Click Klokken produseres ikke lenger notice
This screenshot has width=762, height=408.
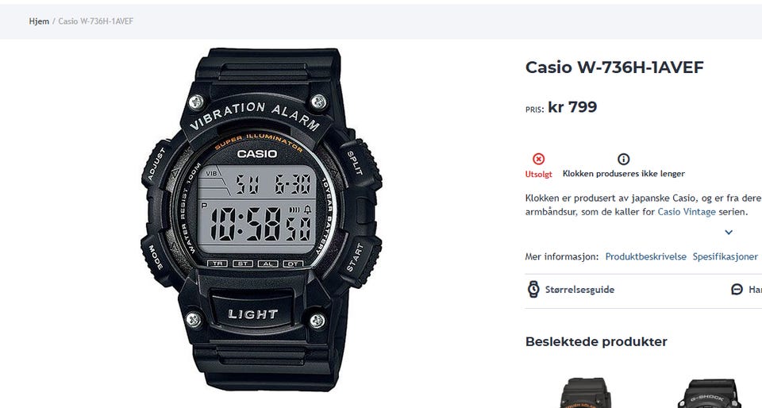[624, 173]
